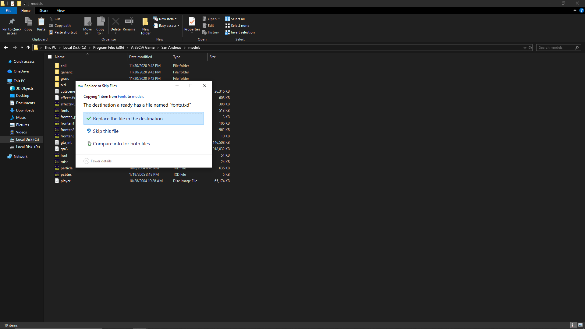
Task: Select the gta3 file
Action: [x=65, y=149]
